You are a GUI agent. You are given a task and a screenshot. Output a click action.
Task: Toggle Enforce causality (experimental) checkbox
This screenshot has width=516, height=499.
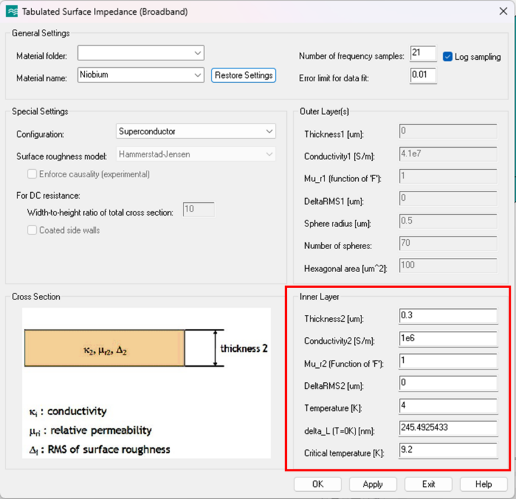tap(32, 174)
